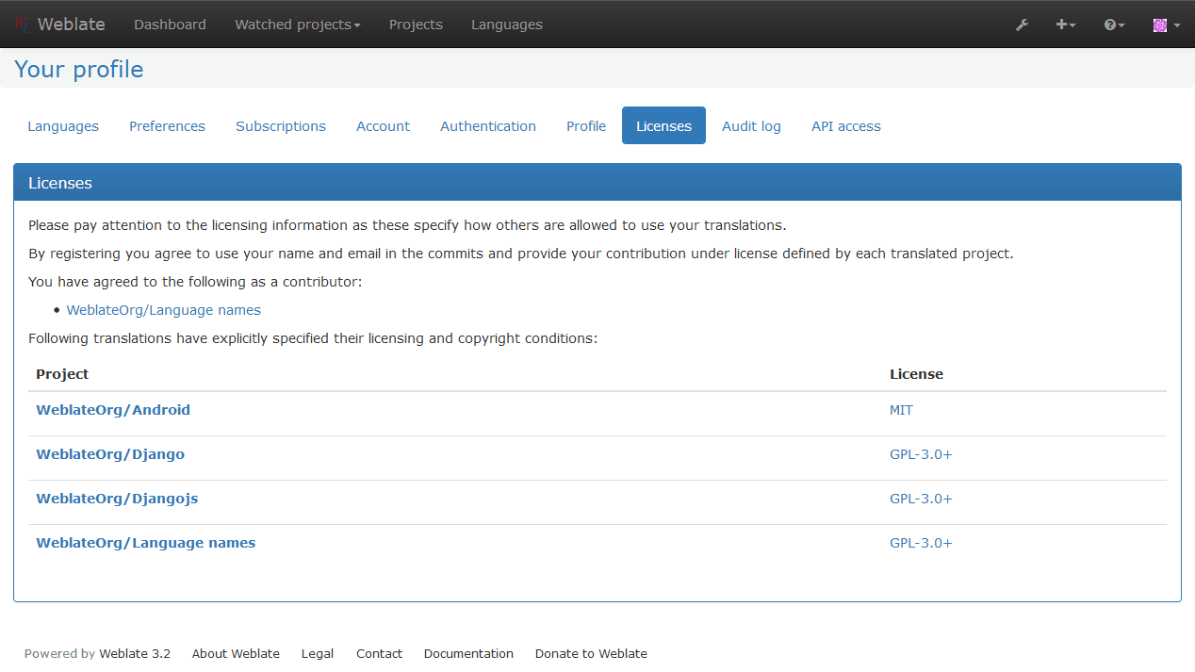Open the user avatar menu
Image resolution: width=1195 pixels, height=672 pixels.
(1166, 25)
